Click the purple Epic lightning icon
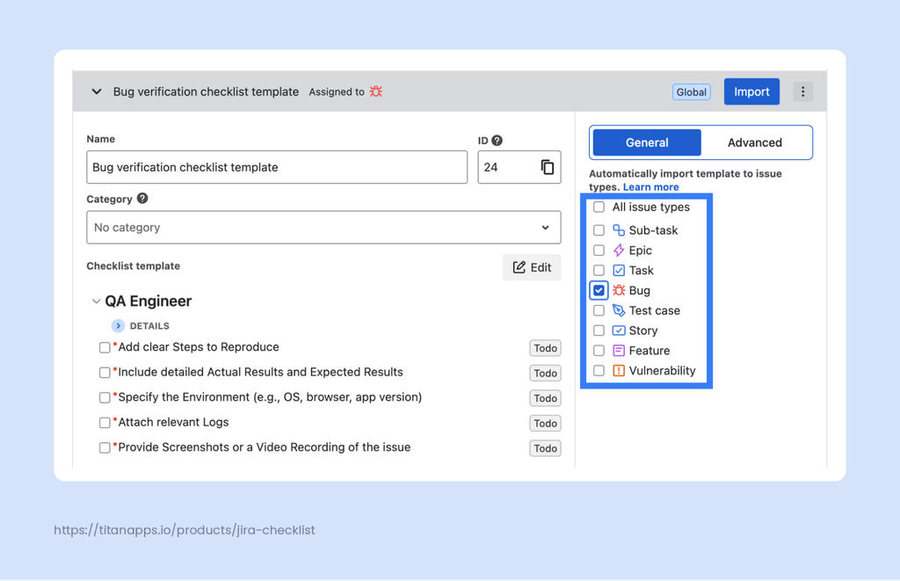 click(618, 251)
